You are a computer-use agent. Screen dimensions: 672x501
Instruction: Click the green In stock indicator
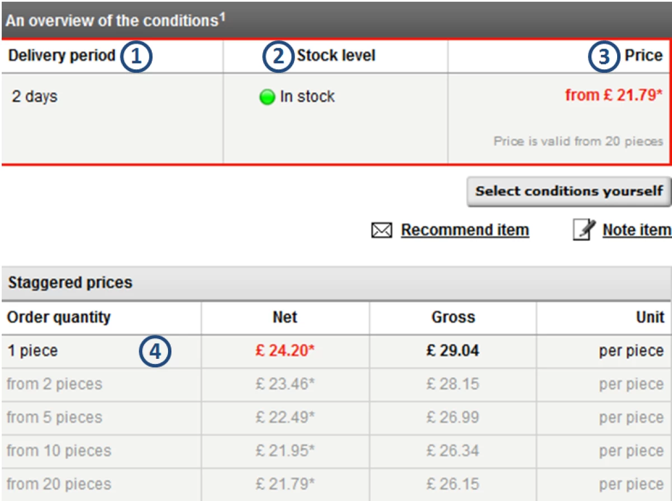click(267, 97)
